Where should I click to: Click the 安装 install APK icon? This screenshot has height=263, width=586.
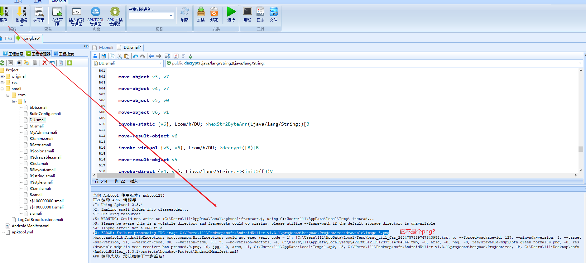[x=201, y=15]
